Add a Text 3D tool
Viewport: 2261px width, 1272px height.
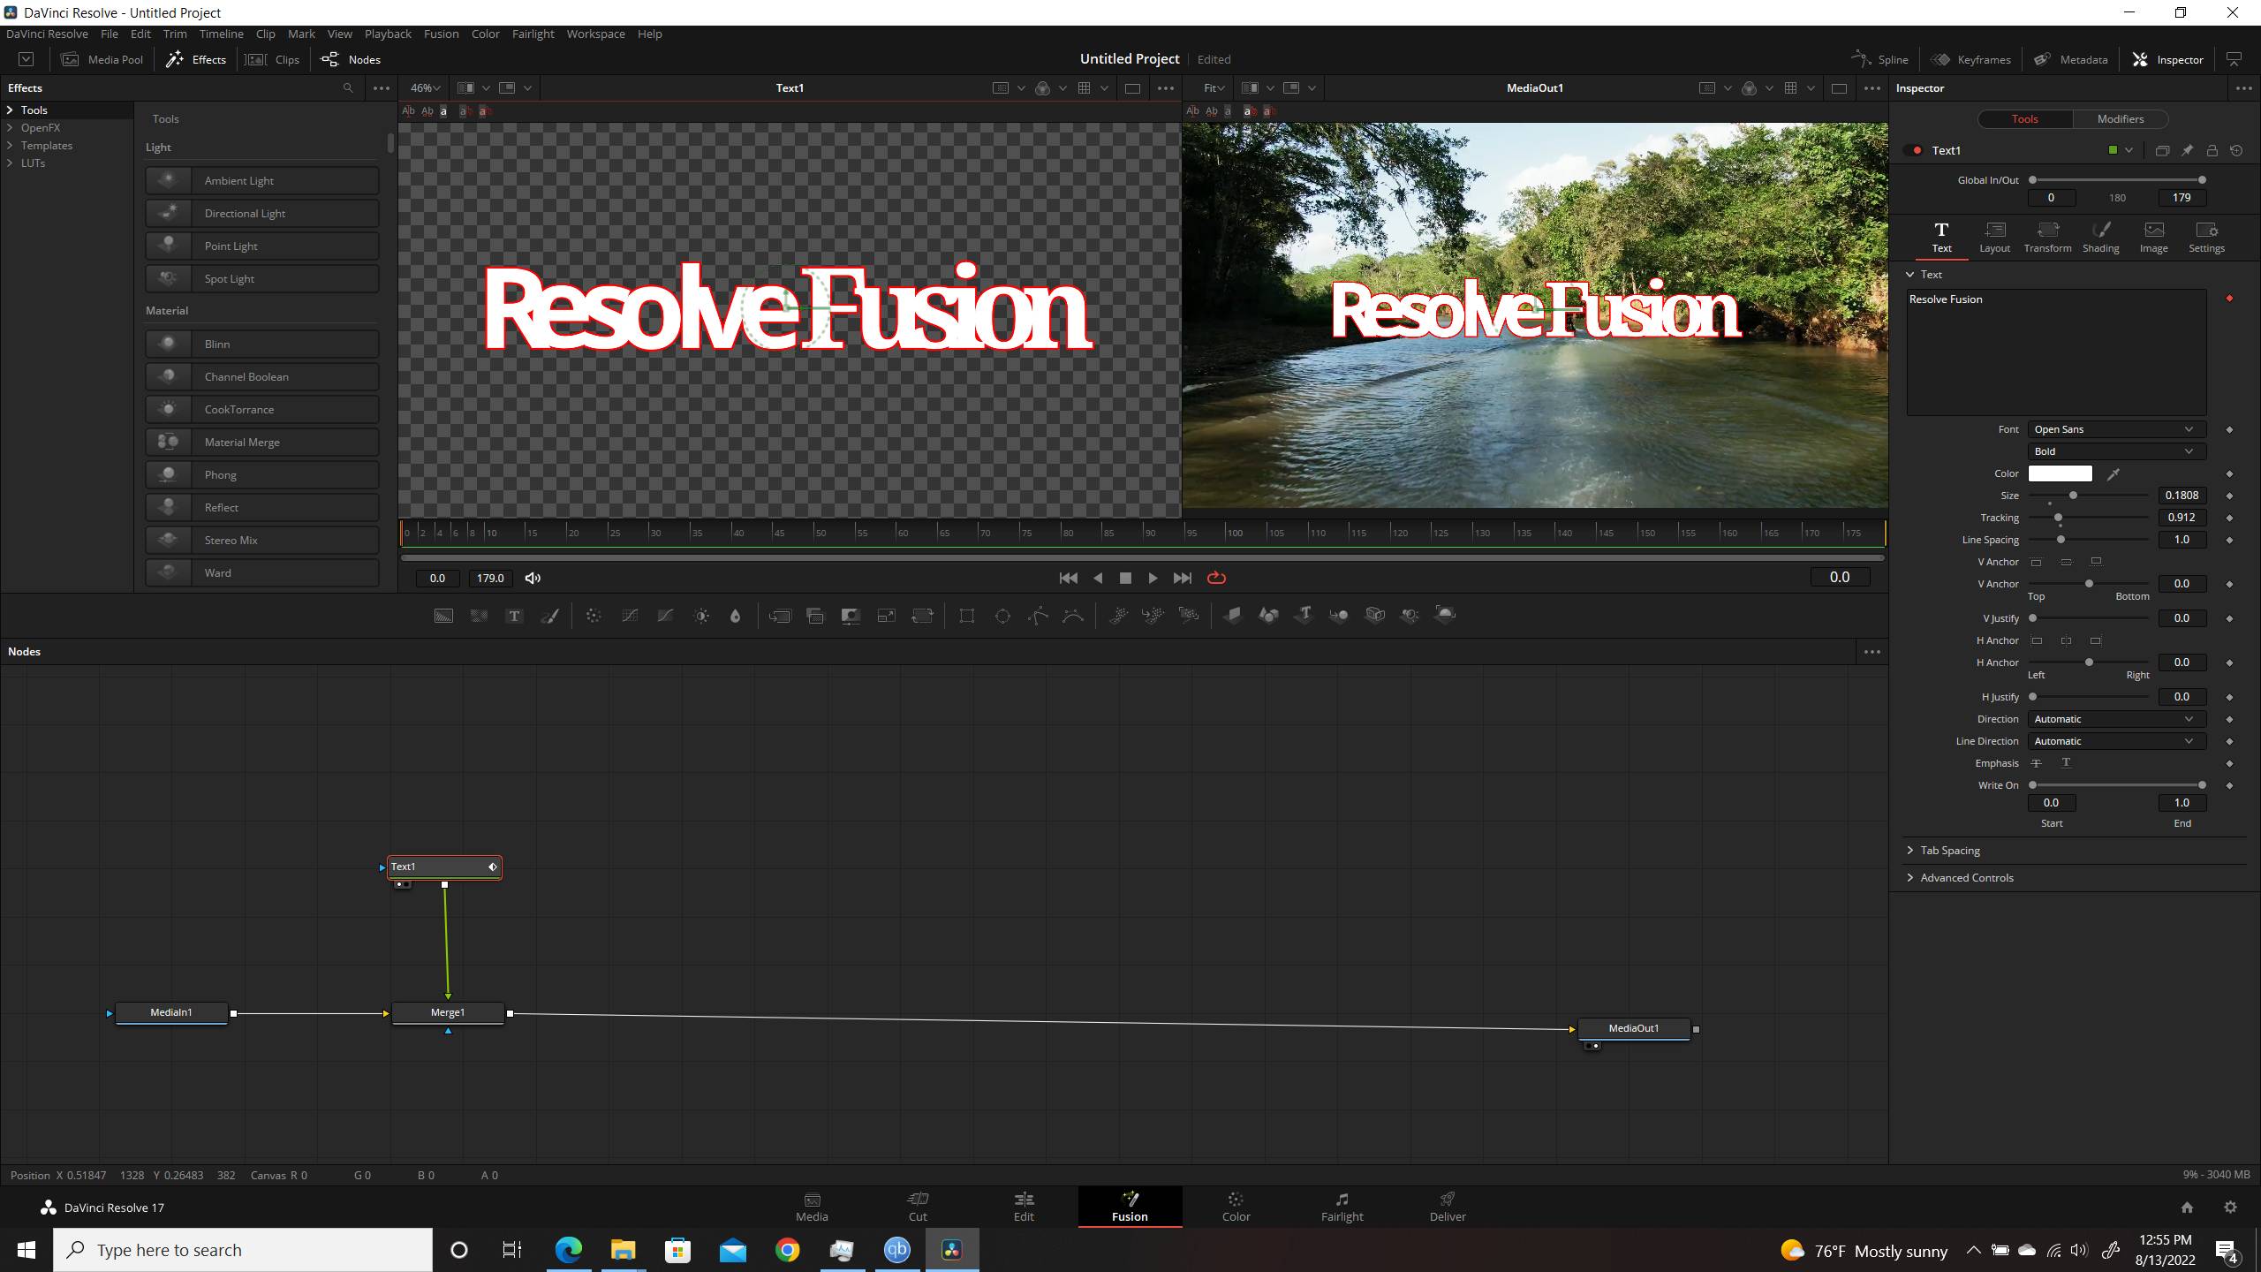pos(1304,616)
